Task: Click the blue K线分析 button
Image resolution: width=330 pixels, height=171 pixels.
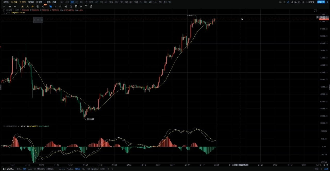Action: point(321,2)
